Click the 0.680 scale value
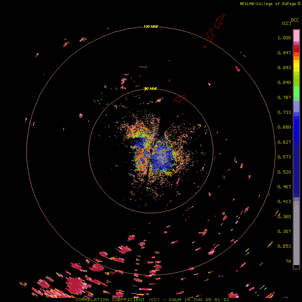The image size is (302, 302). (284, 127)
